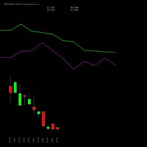The width and height of the screenshot is (147, 147).
Task: Select the red candlestick for 29 Apr
Action: (x=53, y=126)
